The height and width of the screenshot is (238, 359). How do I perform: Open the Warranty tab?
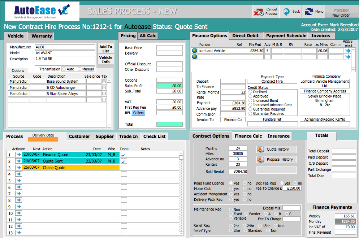[x=42, y=36]
